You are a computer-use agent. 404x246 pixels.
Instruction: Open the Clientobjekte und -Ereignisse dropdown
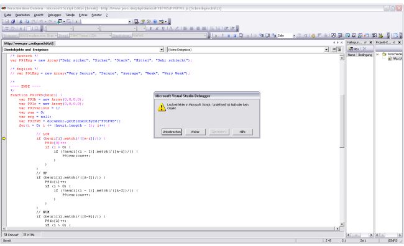[162, 50]
